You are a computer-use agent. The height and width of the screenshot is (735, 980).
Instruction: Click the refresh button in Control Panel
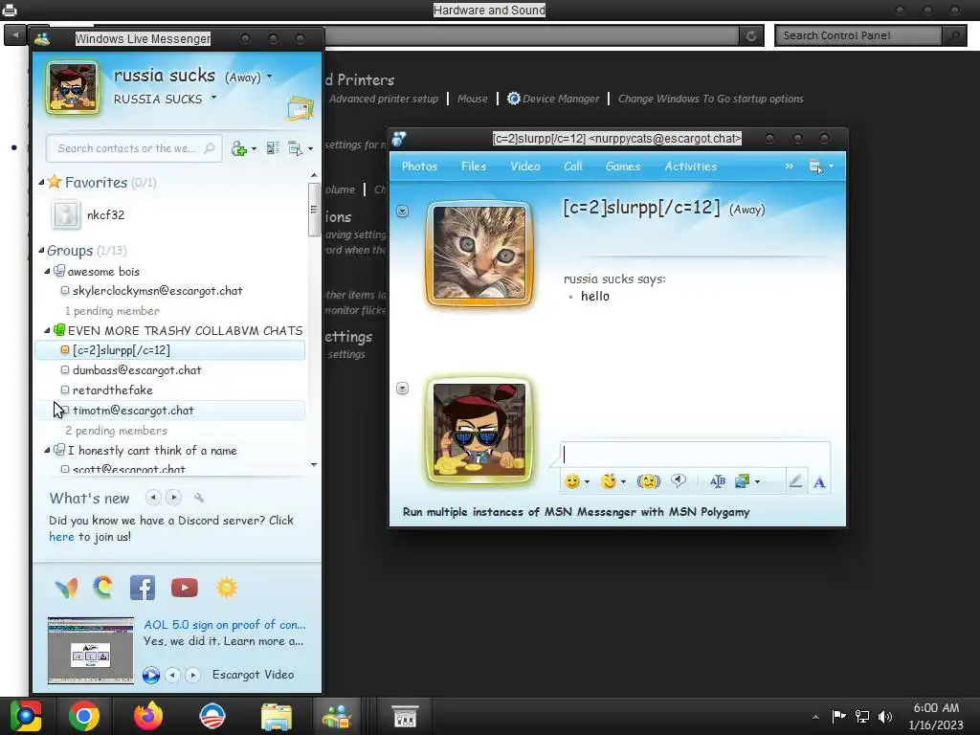click(751, 35)
